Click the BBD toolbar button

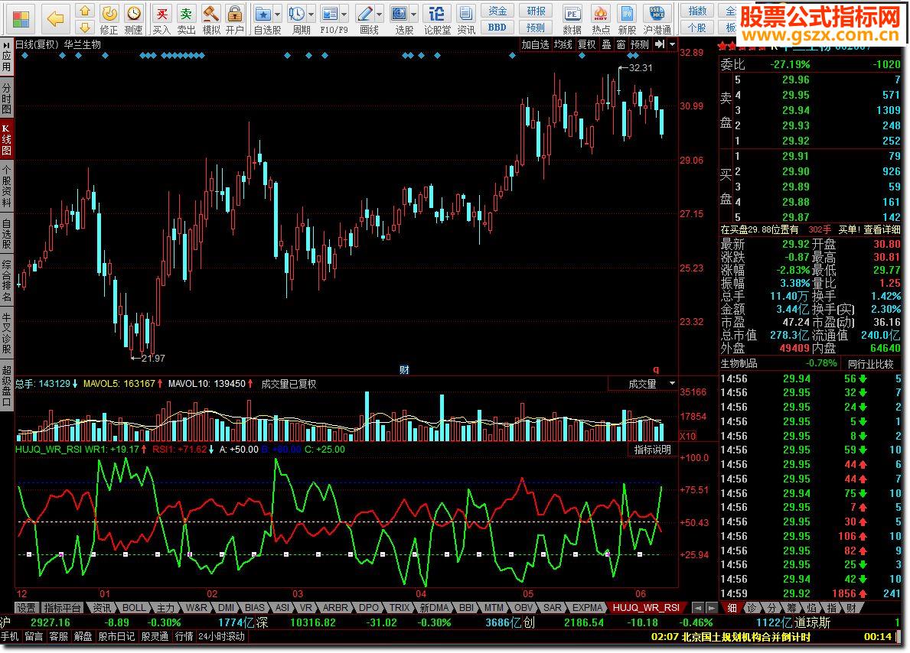497,28
